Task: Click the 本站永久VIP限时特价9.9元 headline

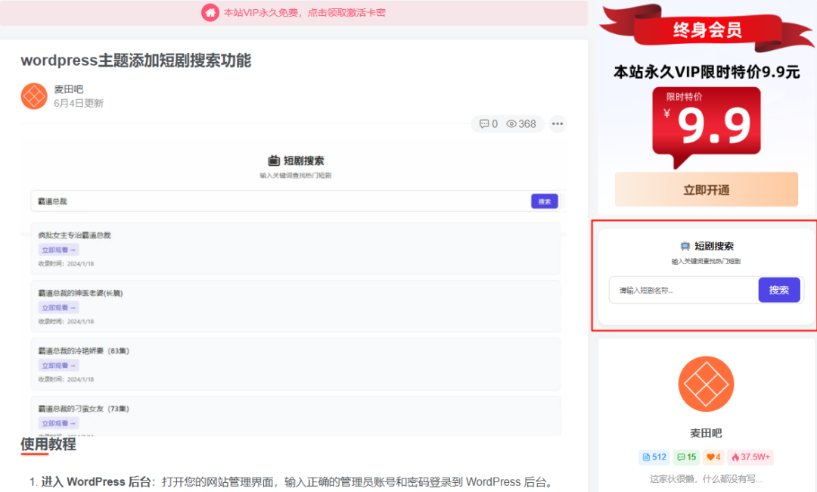Action: (707, 72)
